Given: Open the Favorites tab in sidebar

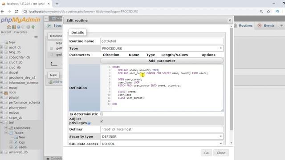Looking at the screenshot, I should (21, 32).
